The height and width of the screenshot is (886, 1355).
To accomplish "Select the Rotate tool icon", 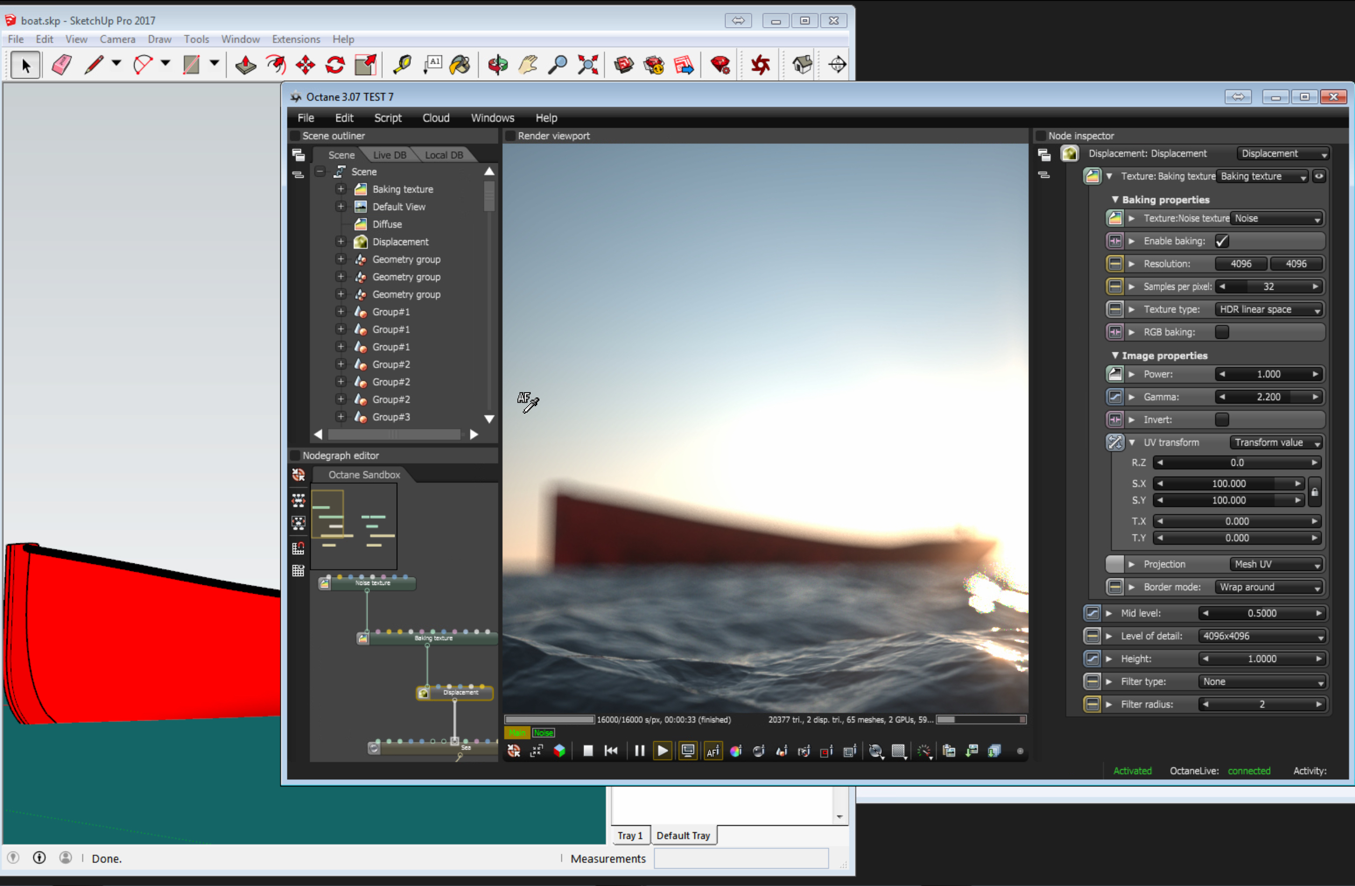I will point(335,65).
